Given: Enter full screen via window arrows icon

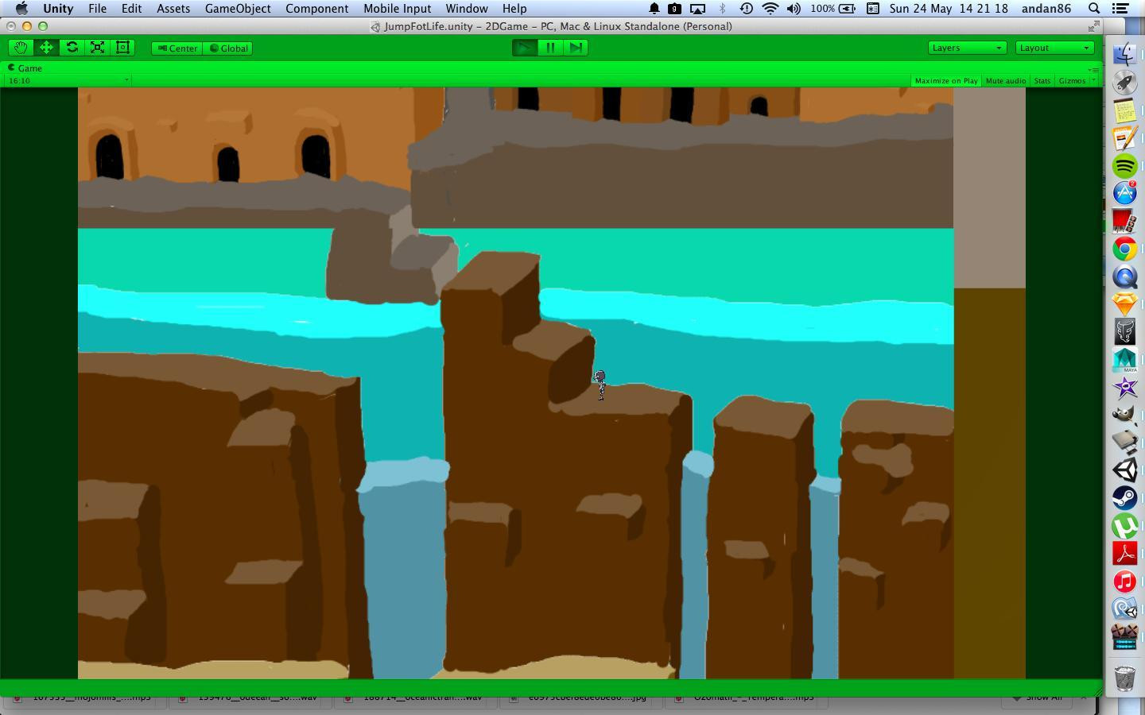Looking at the screenshot, I should pos(1094,26).
